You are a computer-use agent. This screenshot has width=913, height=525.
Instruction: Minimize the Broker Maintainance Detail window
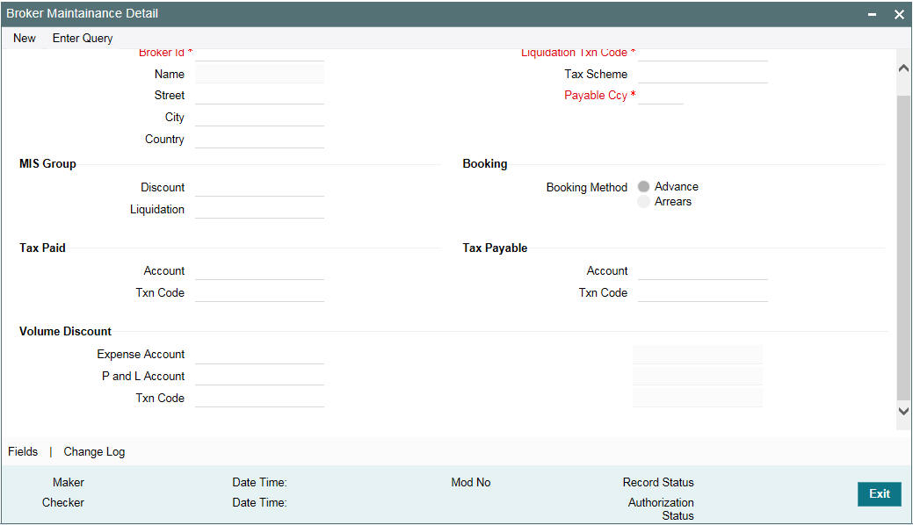[872, 14]
